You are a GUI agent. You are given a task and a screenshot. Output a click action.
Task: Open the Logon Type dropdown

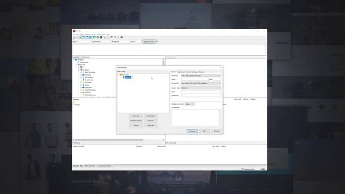pyautogui.click(x=201, y=88)
